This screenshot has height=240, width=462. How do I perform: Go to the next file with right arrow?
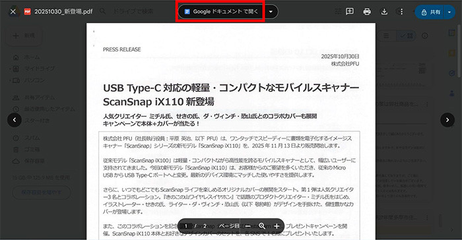[x=447, y=120]
